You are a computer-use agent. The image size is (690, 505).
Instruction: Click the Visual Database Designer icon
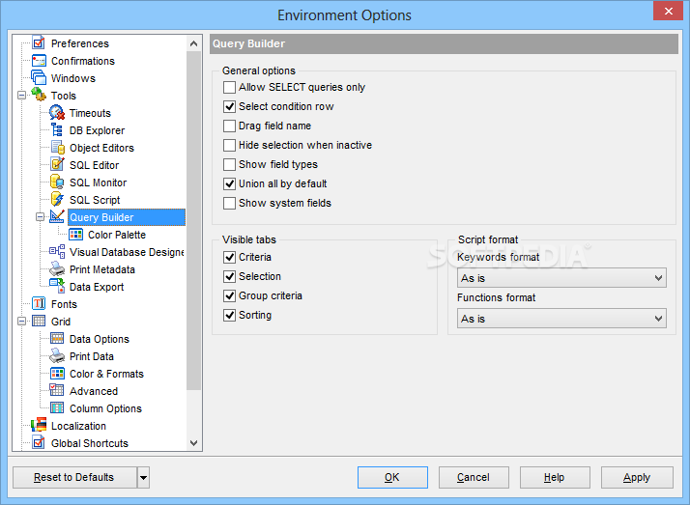[57, 251]
